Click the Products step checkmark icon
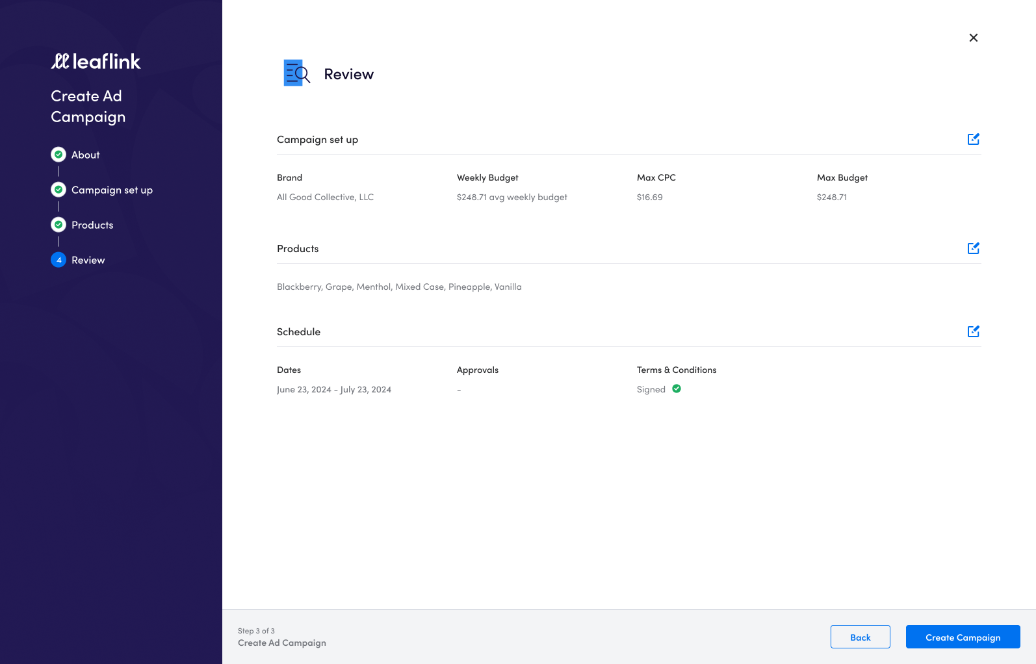Viewport: 1036px width, 664px height. (x=58, y=225)
